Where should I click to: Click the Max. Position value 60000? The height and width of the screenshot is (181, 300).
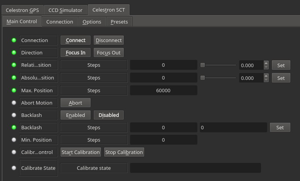(163, 90)
